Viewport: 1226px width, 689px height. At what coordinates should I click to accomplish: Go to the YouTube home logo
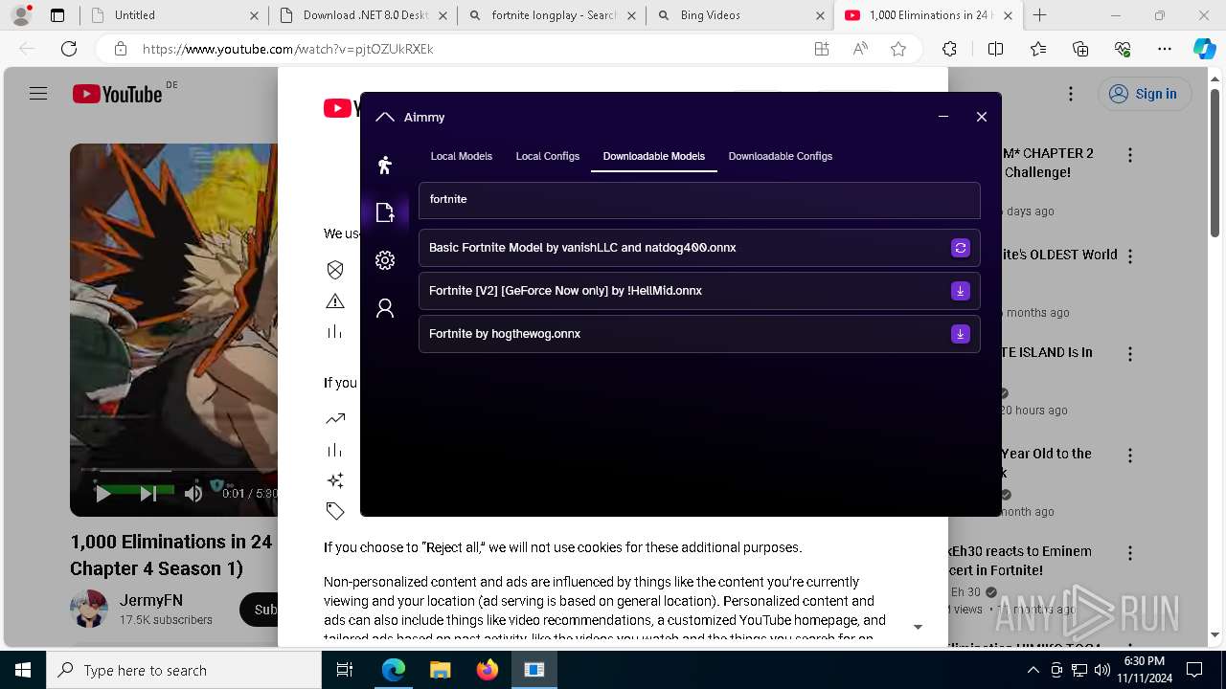coord(118,94)
